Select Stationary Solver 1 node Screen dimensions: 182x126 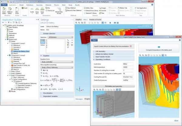click(x=22, y=88)
